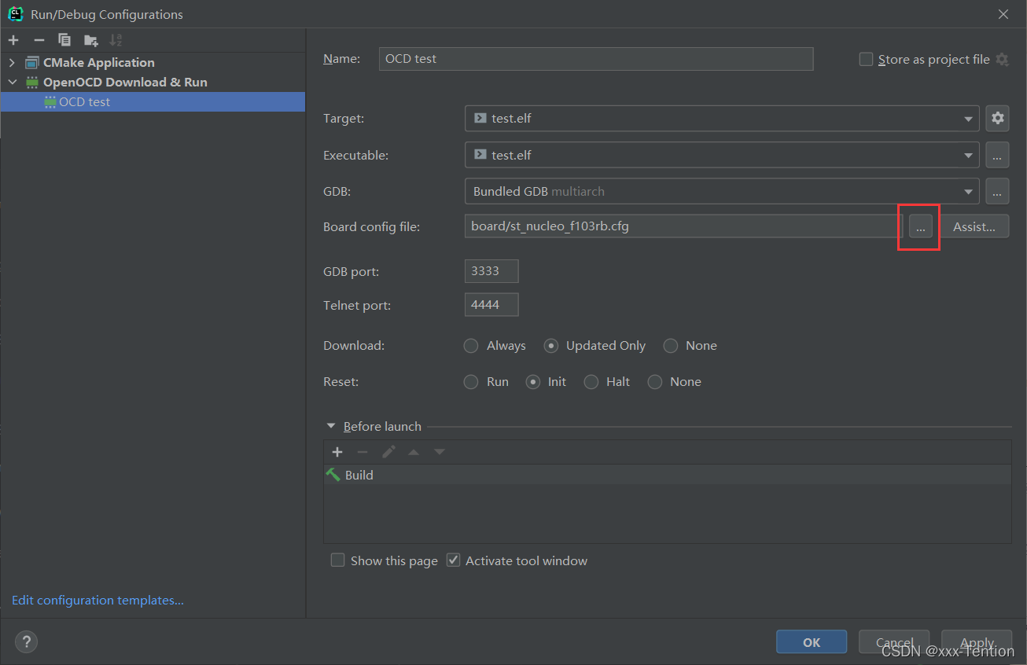
Task: Click the Assist... button
Action: 974,227
